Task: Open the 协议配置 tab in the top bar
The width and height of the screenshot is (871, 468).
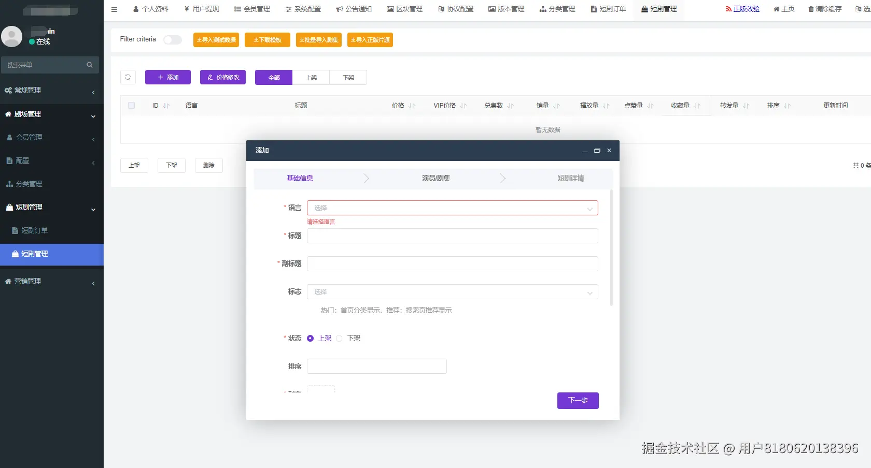Action: pos(456,9)
